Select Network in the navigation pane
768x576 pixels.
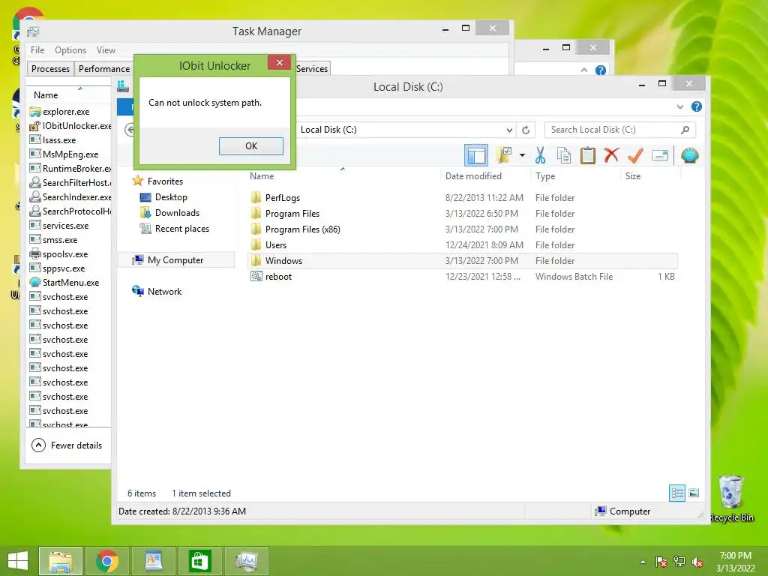pos(164,292)
